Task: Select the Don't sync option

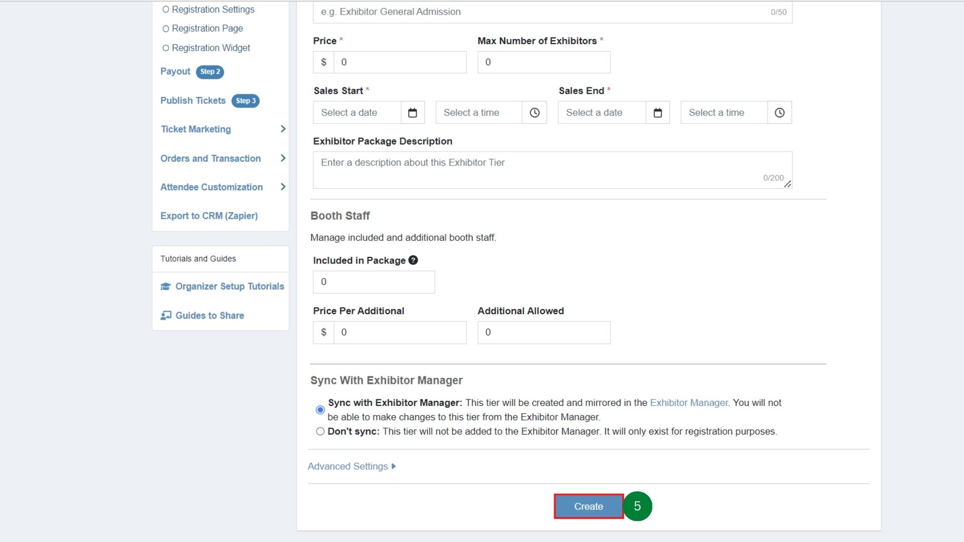Action: [x=320, y=431]
